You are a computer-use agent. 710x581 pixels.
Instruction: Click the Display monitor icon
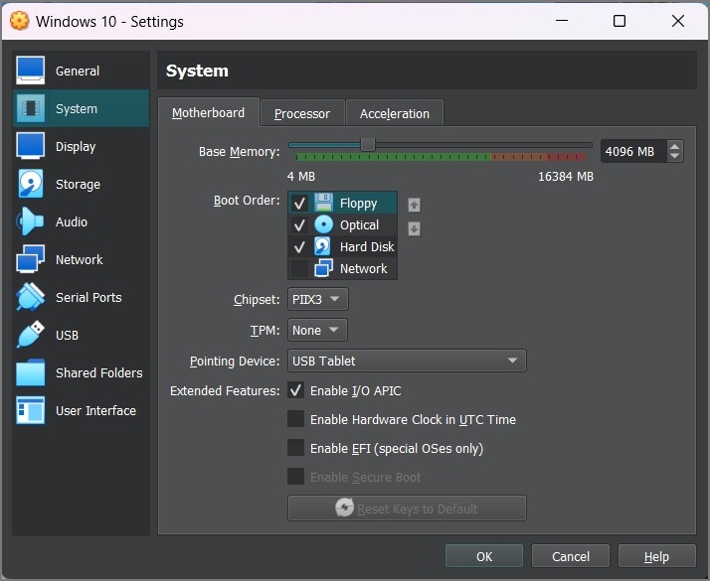pyautogui.click(x=31, y=146)
